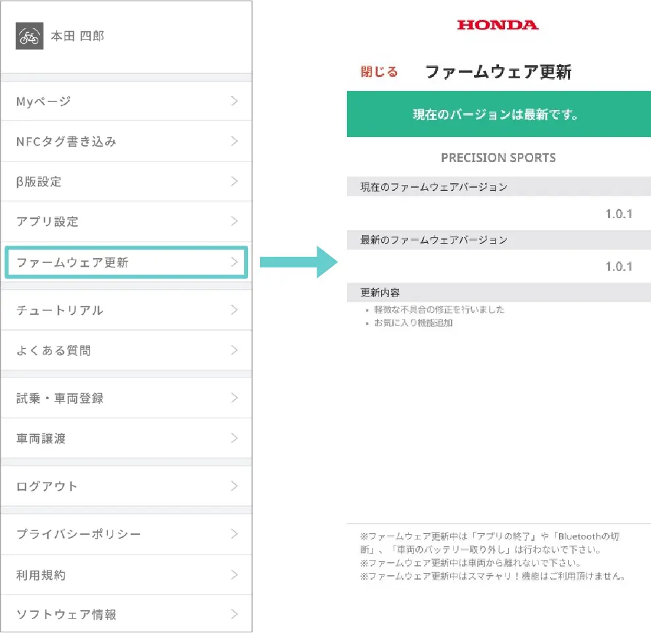Viewport: 651px width, 633px height.
Task: Expand 車両譲渡 with its chevron
Action: click(234, 438)
